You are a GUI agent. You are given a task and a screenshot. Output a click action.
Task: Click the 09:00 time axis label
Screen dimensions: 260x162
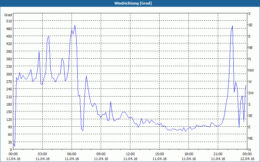[101, 154]
